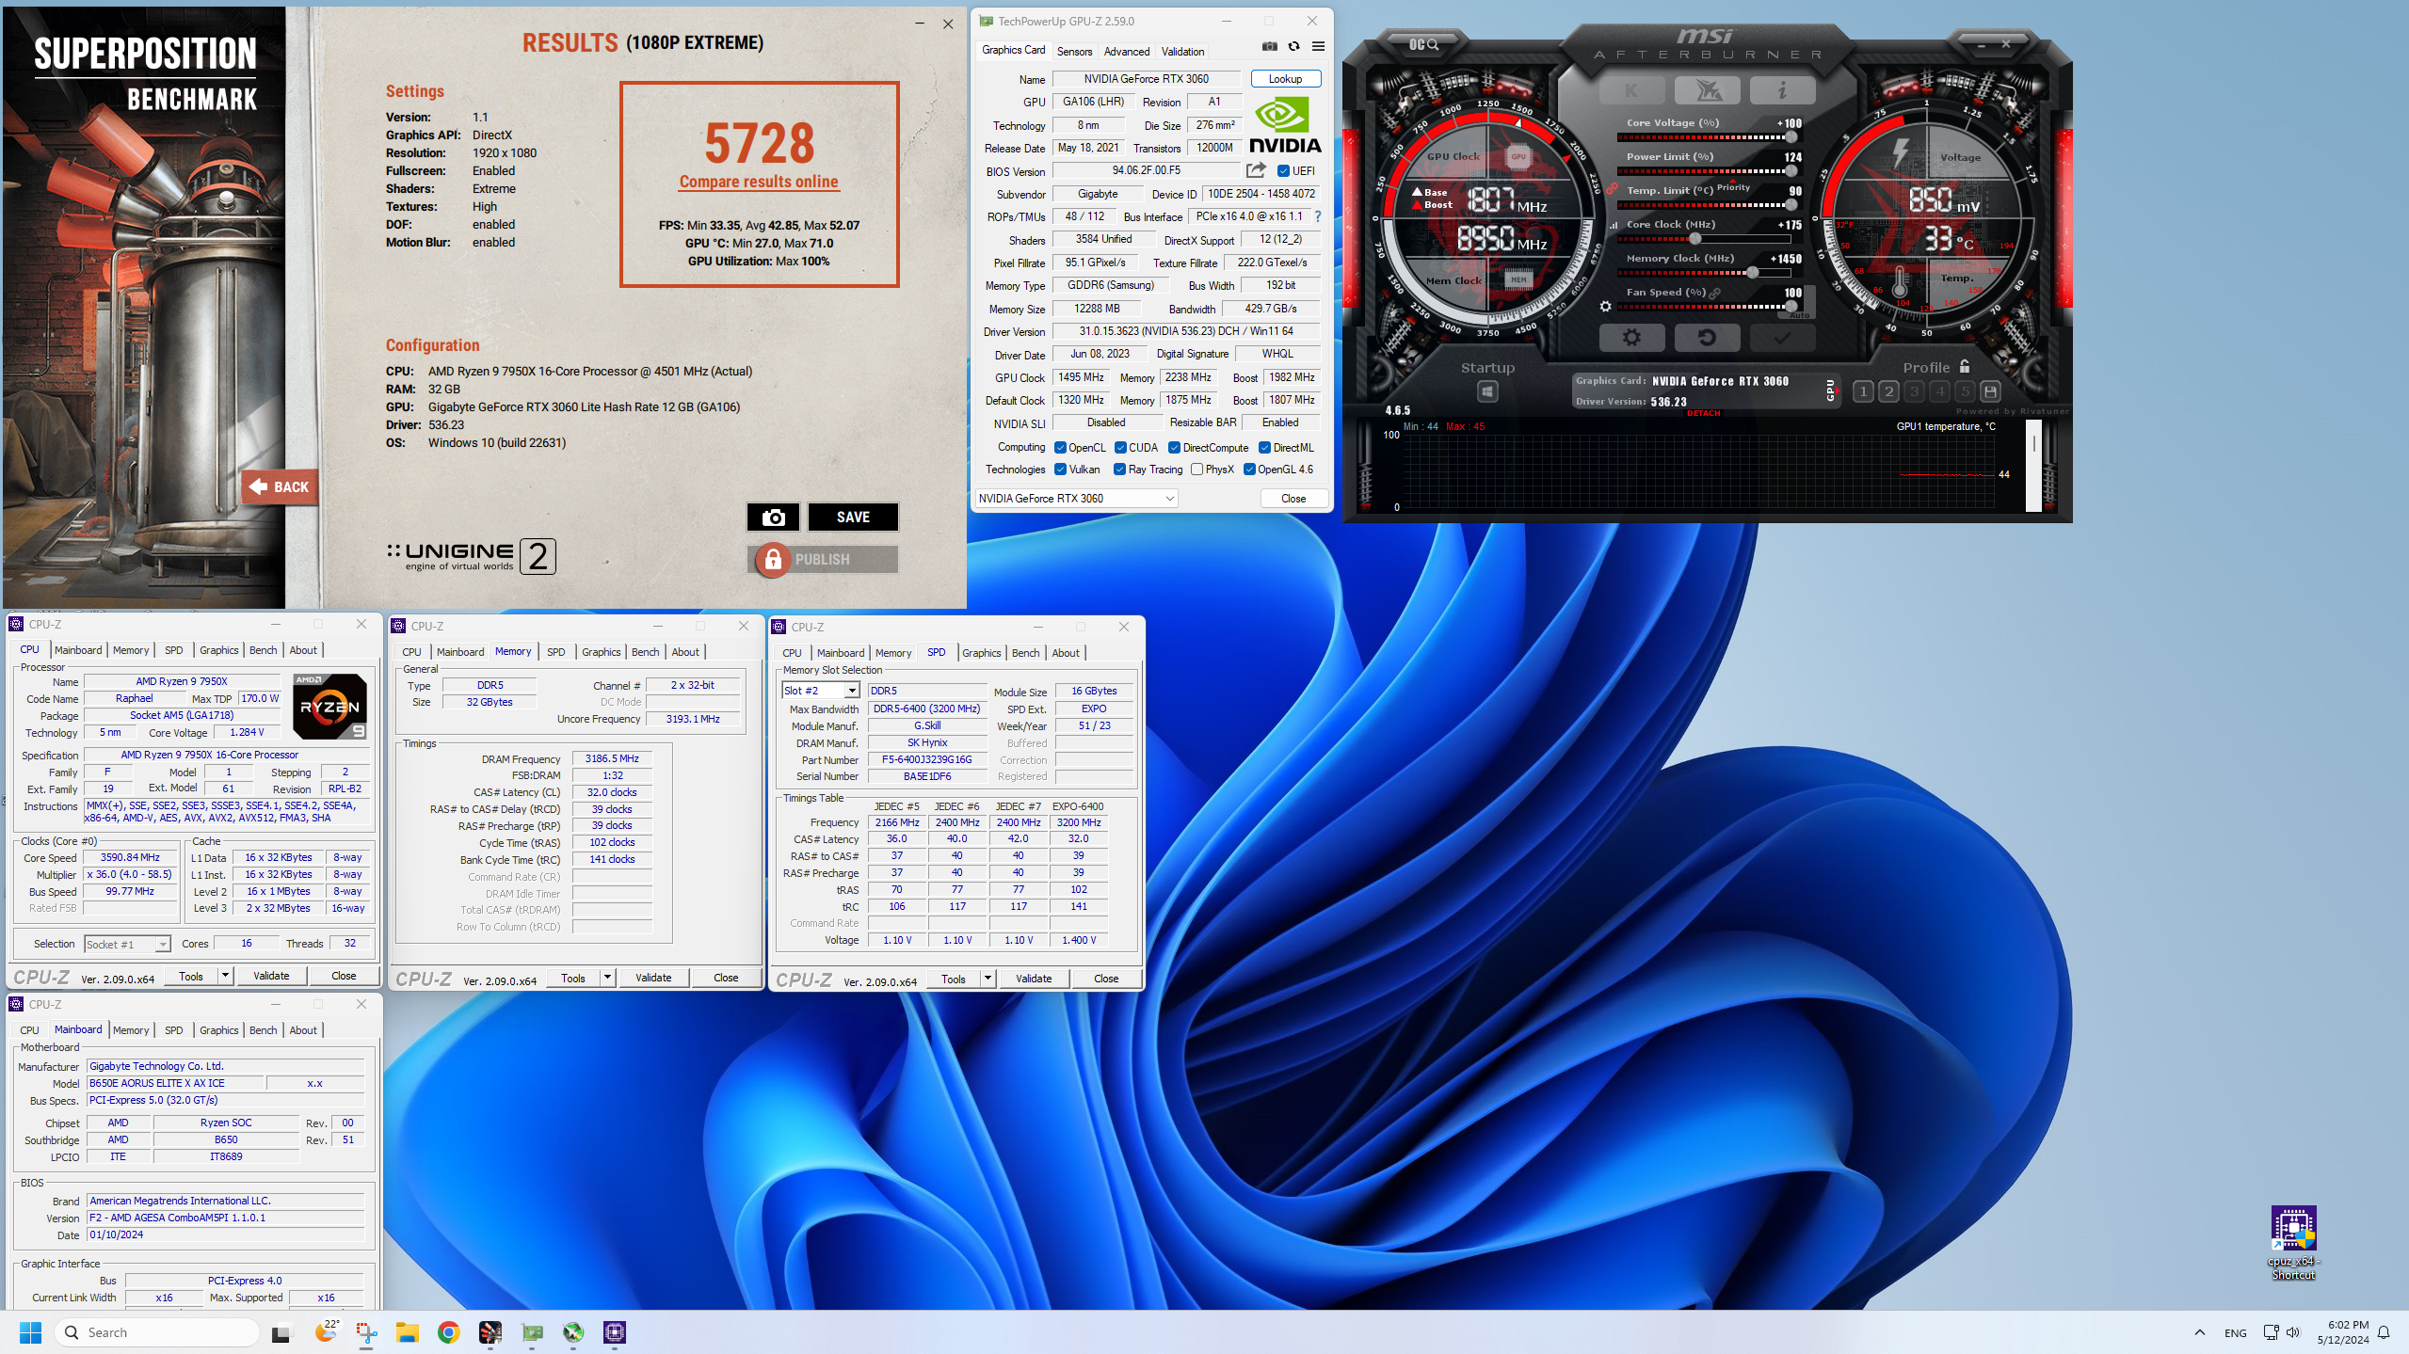Image resolution: width=2409 pixels, height=1354 pixels.
Task: Toggle the CUDA checkbox
Action: 1120,448
